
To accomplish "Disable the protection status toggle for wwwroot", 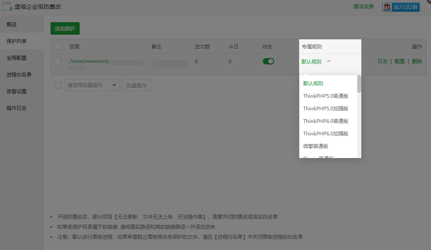I will [x=268, y=61].
